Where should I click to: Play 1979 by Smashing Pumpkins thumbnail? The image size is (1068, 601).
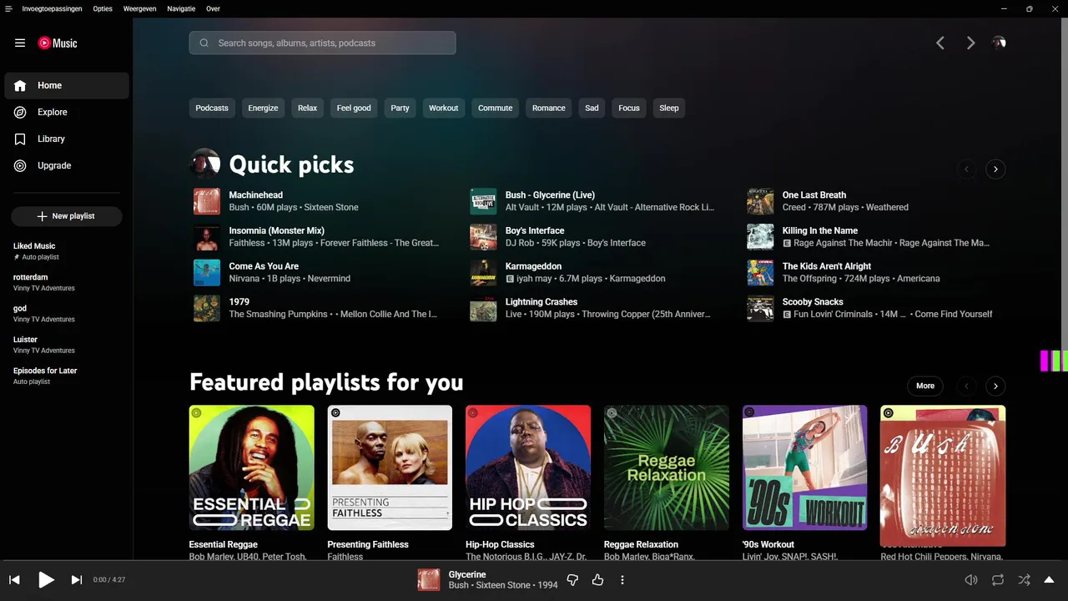pyautogui.click(x=207, y=308)
